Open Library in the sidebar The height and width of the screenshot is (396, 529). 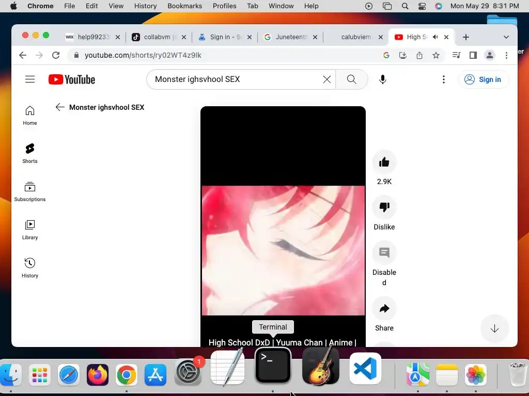[30, 230]
